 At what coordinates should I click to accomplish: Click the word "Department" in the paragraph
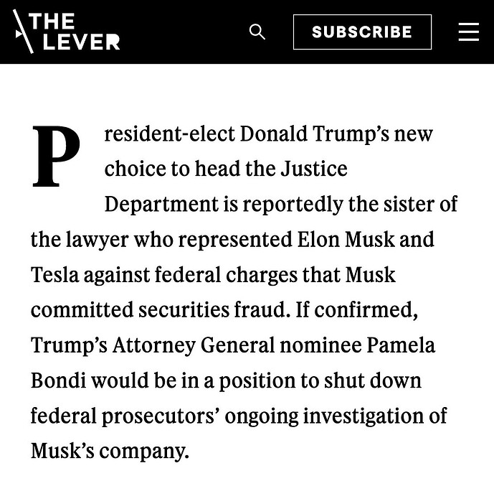(161, 205)
